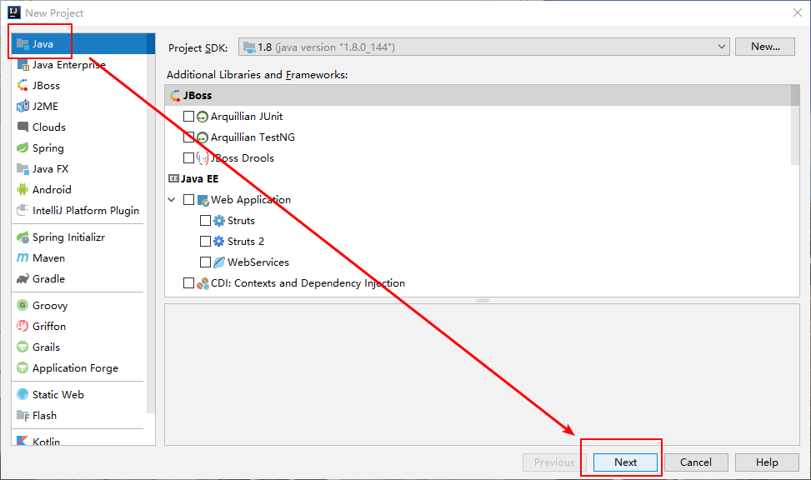
Task: Click the Kotlin icon
Action: point(23,441)
